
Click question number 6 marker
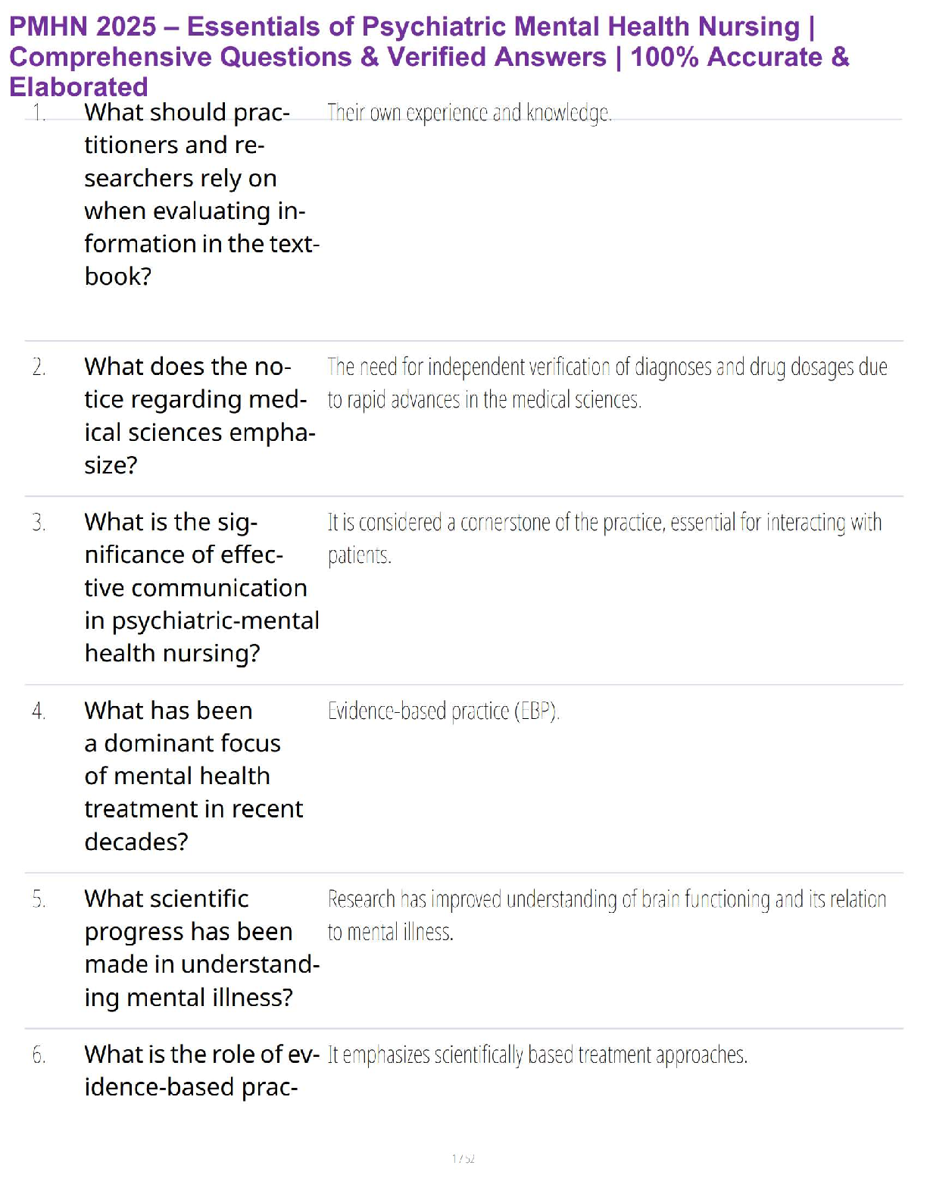39,1055
